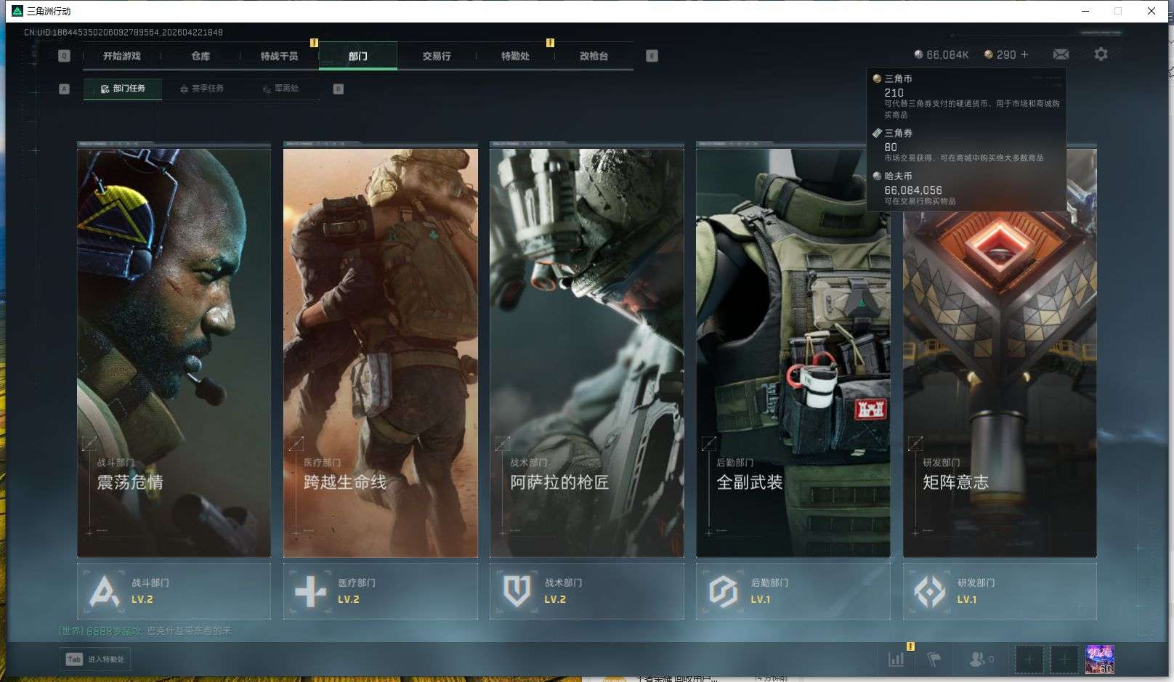Click the 后勤部门 LV.1 department button
The width and height of the screenshot is (1174, 682).
point(793,591)
